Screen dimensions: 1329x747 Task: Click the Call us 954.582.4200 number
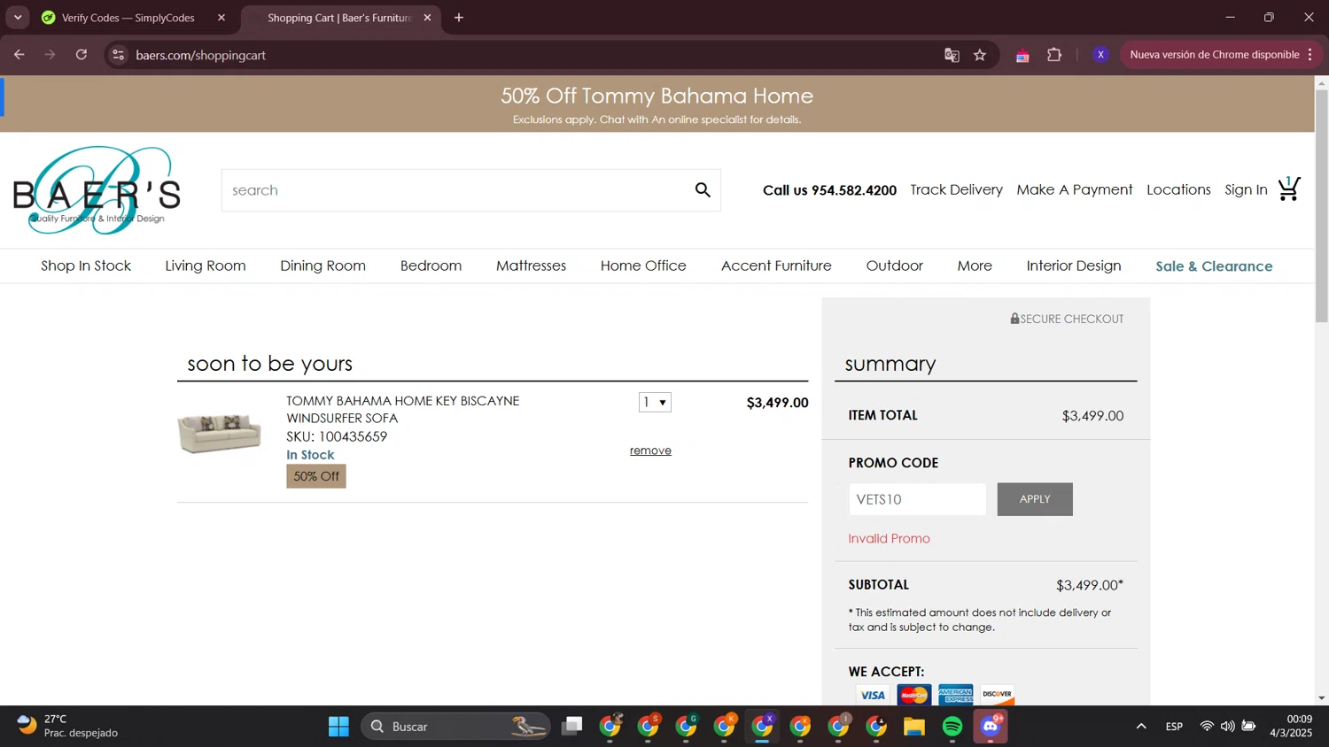tap(829, 189)
